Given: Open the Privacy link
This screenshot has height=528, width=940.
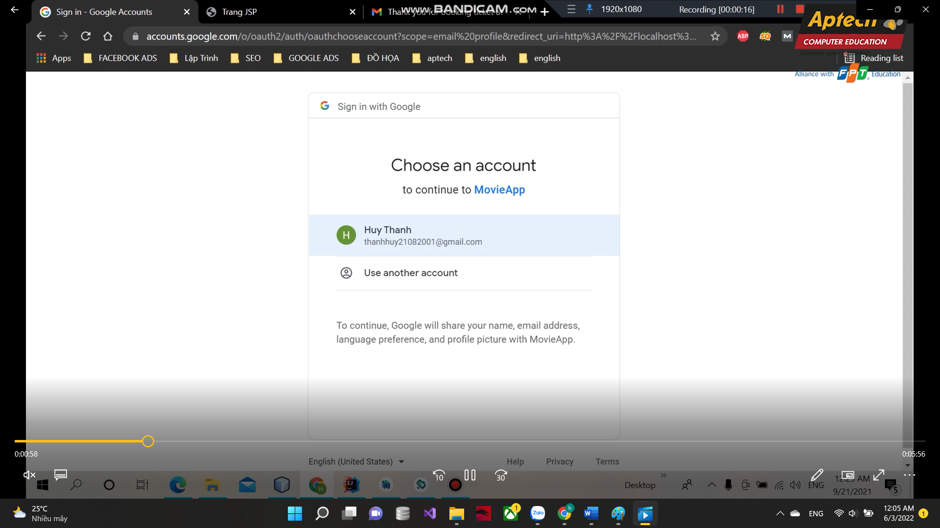Looking at the screenshot, I should (560, 462).
